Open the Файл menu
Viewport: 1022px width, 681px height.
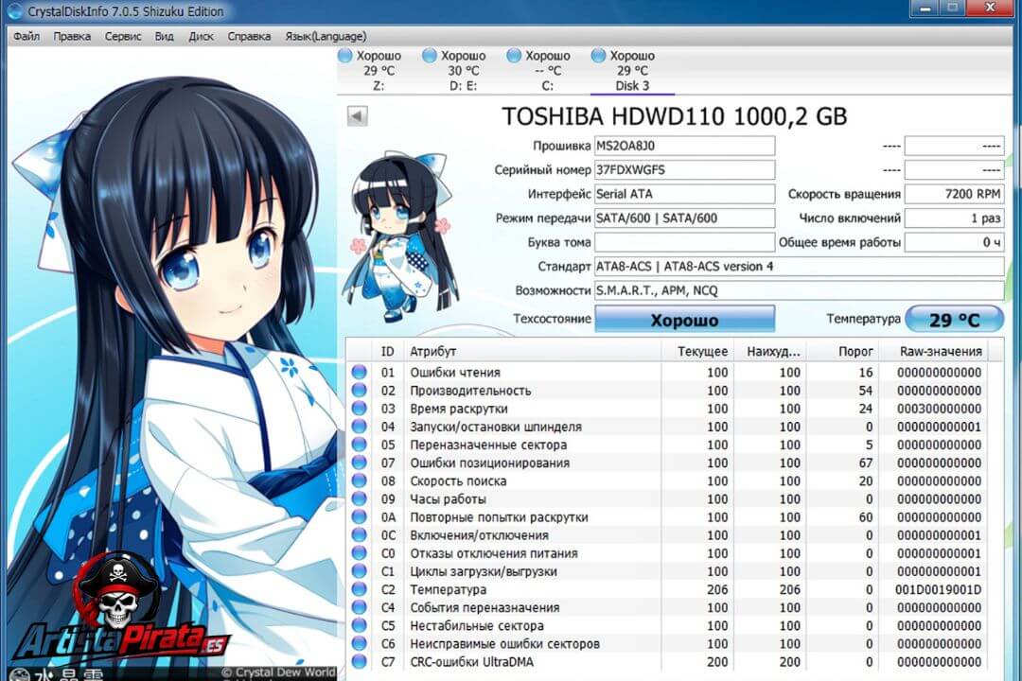(26, 37)
